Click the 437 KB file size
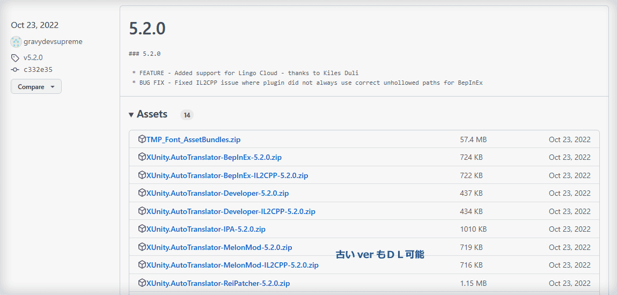The height and width of the screenshot is (295, 617). [472, 193]
